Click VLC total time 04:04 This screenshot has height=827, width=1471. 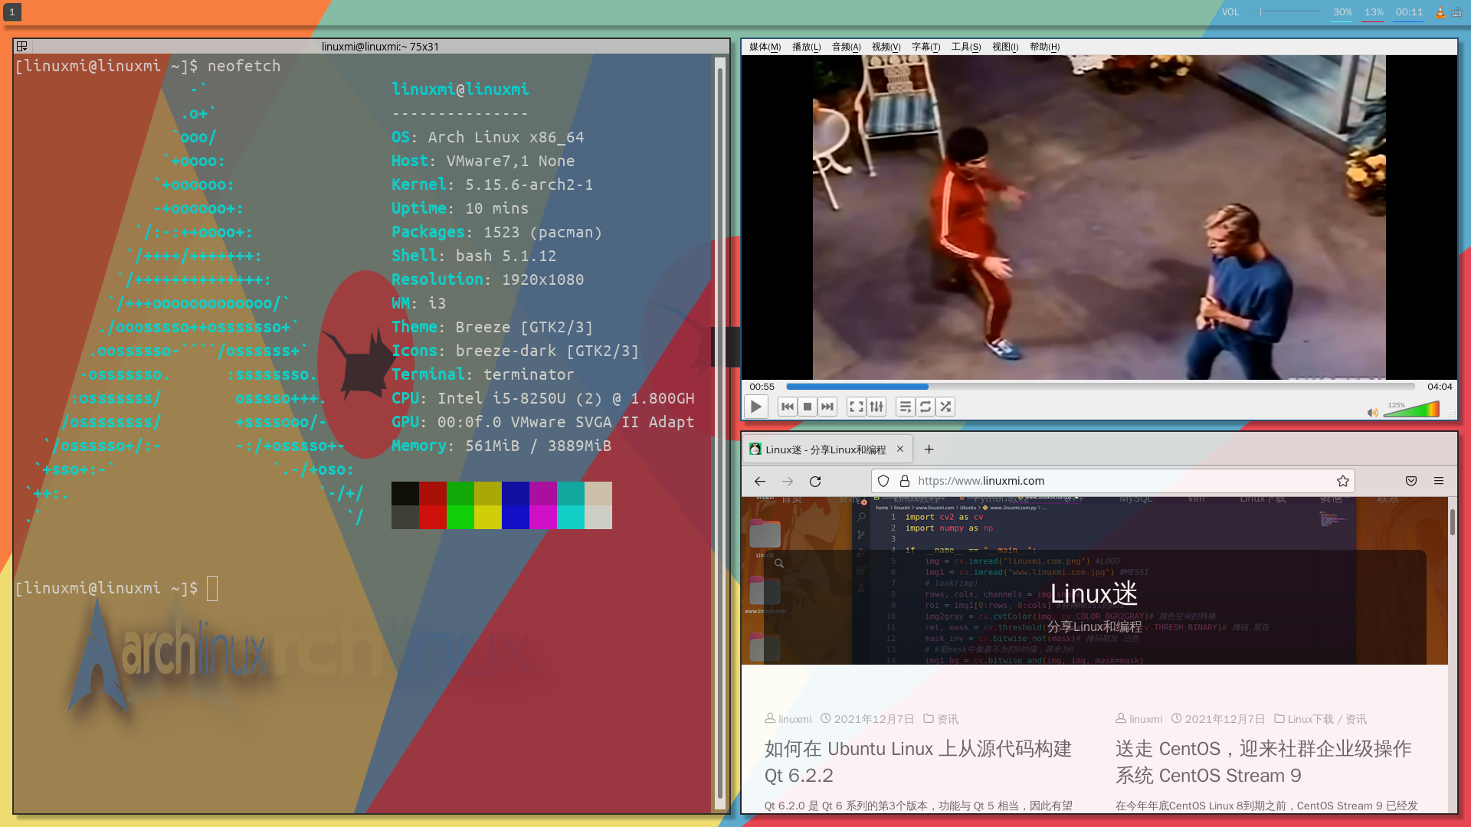click(x=1439, y=387)
